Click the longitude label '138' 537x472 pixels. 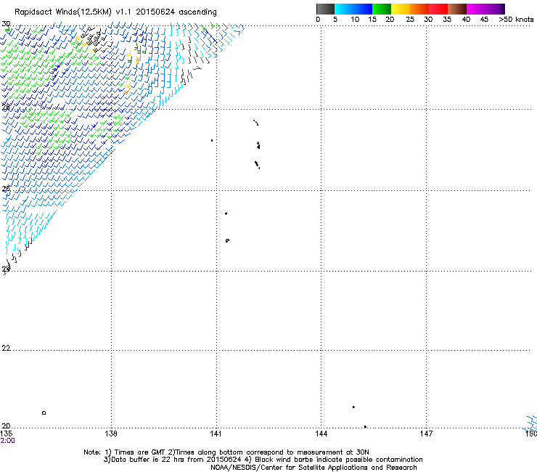coord(111,434)
